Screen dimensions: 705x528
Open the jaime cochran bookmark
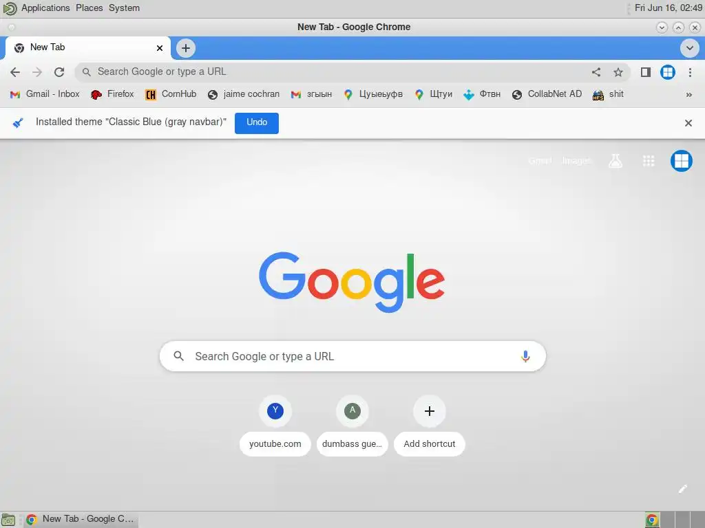(x=243, y=94)
